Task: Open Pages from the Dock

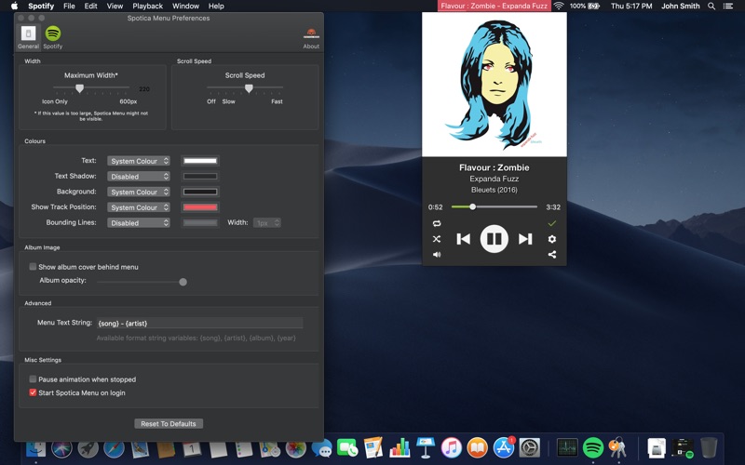Action: click(x=373, y=447)
